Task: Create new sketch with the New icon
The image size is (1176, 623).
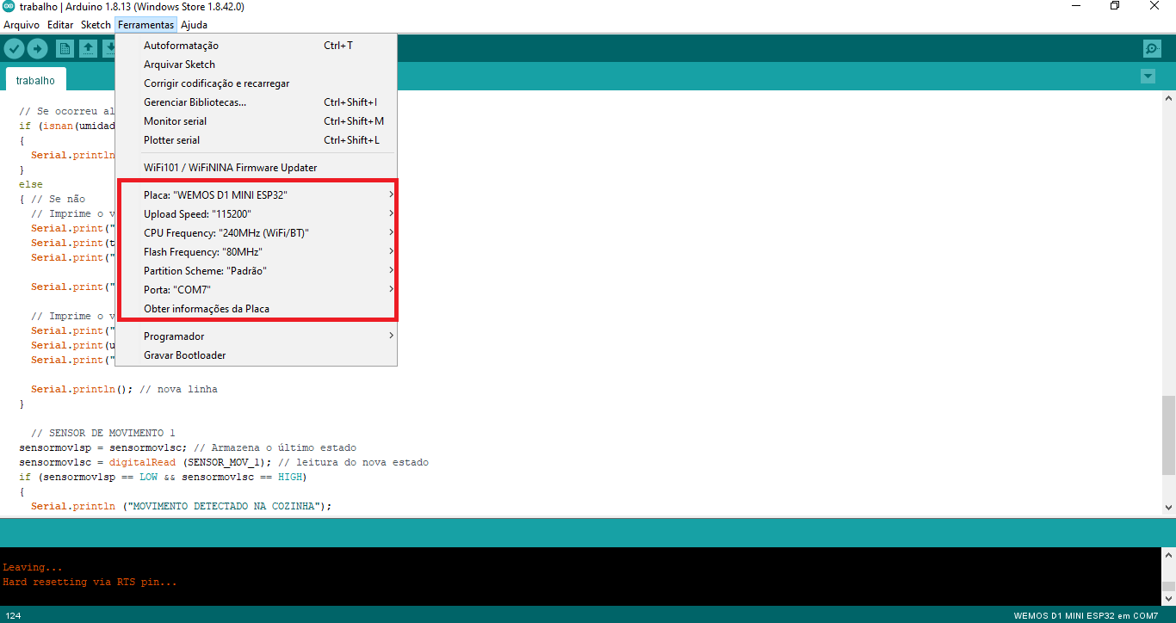Action: (65, 49)
